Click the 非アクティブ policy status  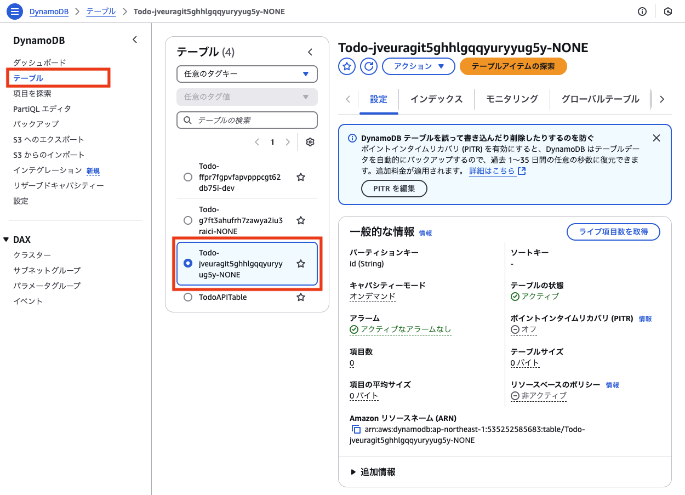coord(539,396)
